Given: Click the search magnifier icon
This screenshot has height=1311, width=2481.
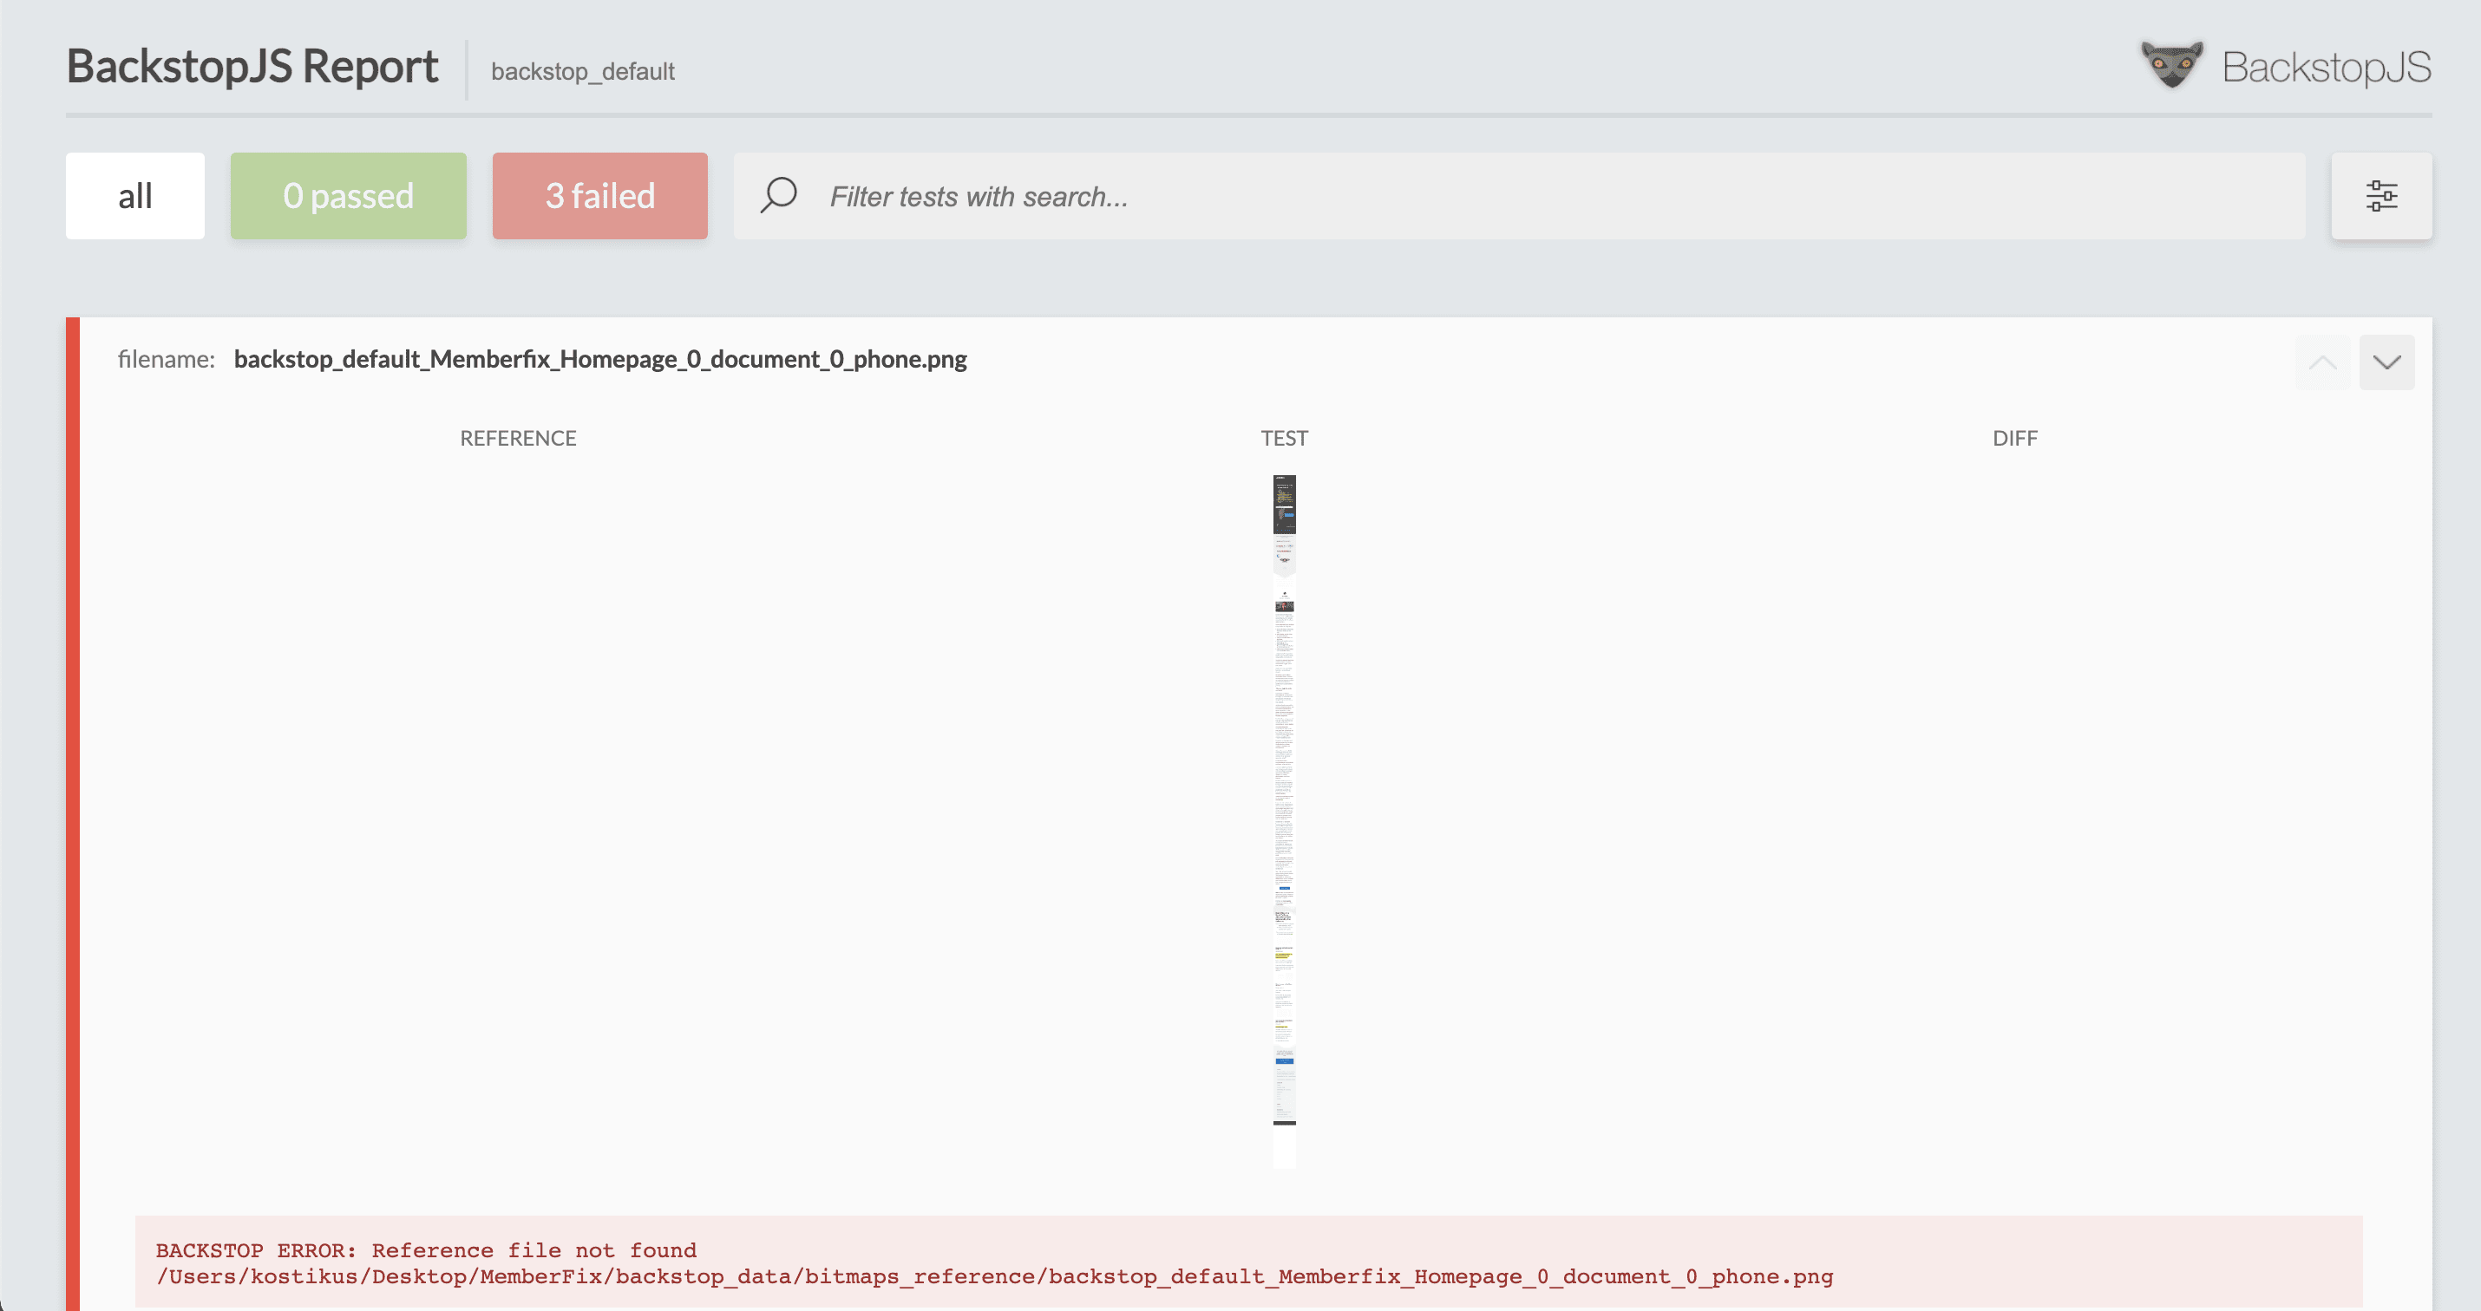Looking at the screenshot, I should 778,195.
